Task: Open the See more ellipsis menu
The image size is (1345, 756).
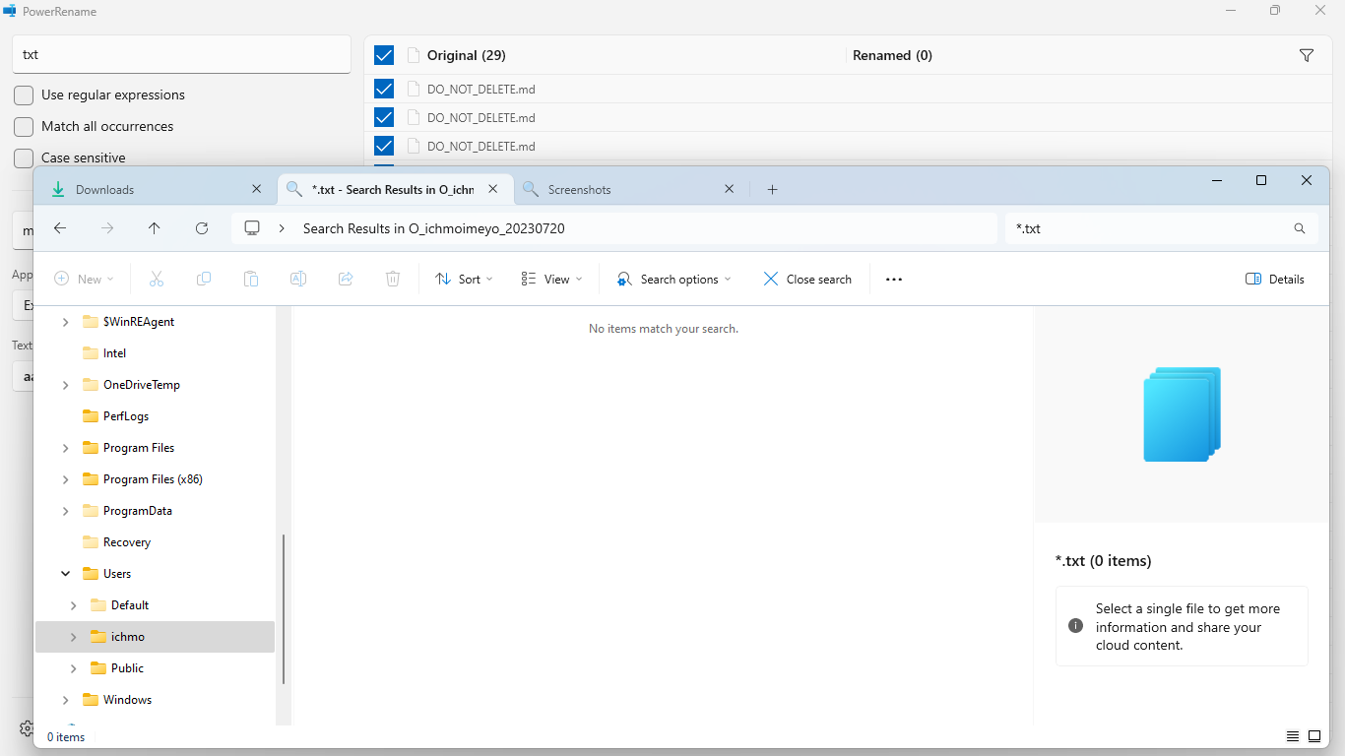Action: 893,280
